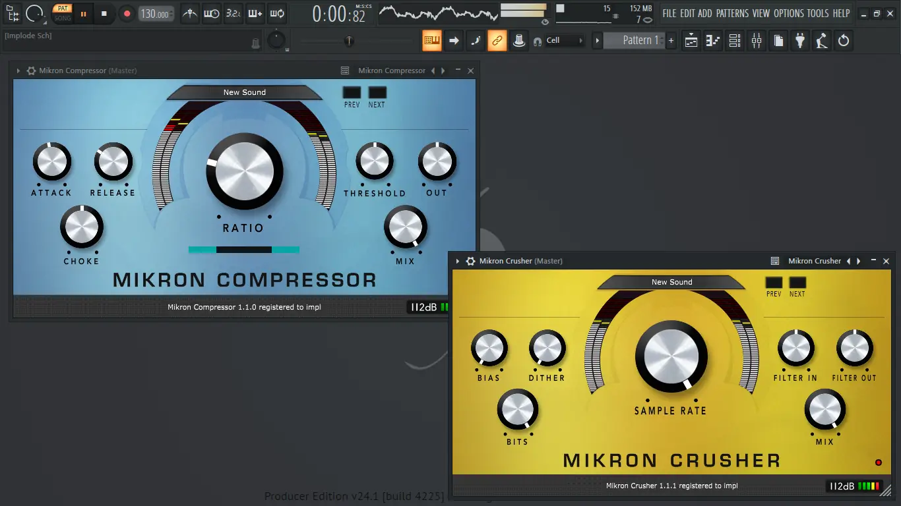
Task: Click PREV button in Mikron Crusher
Action: point(774,283)
